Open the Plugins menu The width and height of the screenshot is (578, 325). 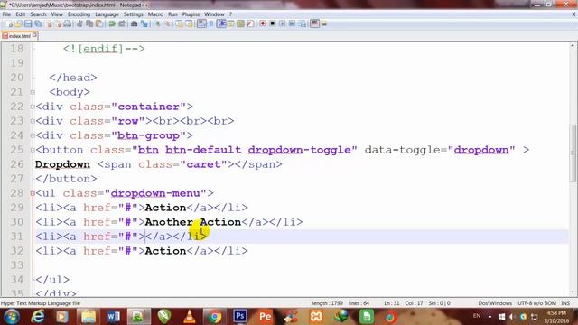[191, 14]
